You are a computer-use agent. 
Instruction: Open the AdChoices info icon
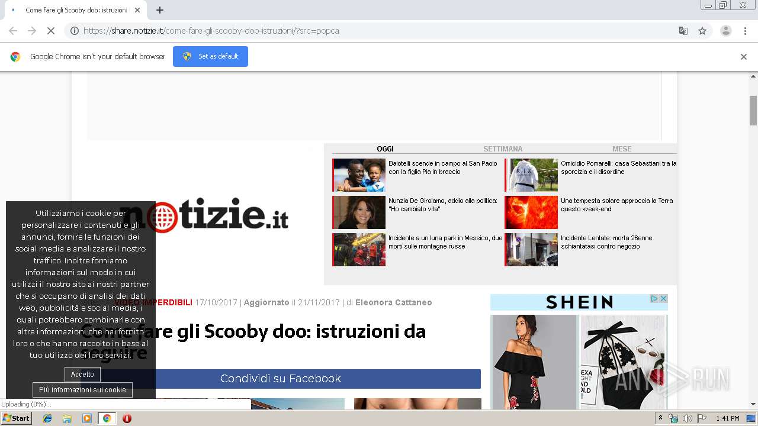pos(655,299)
